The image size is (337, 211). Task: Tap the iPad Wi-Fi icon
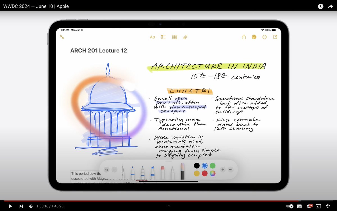point(263,30)
